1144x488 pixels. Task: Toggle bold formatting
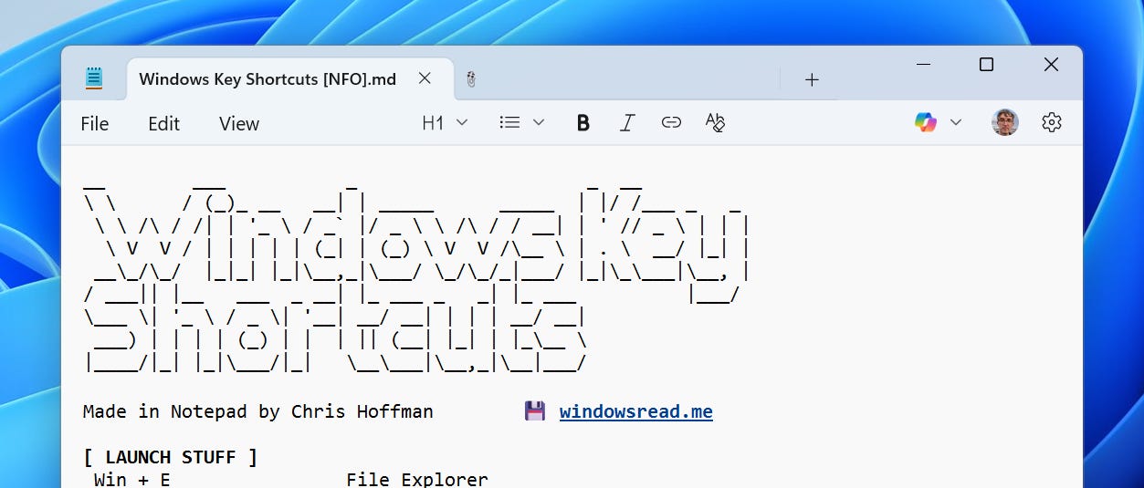point(583,123)
